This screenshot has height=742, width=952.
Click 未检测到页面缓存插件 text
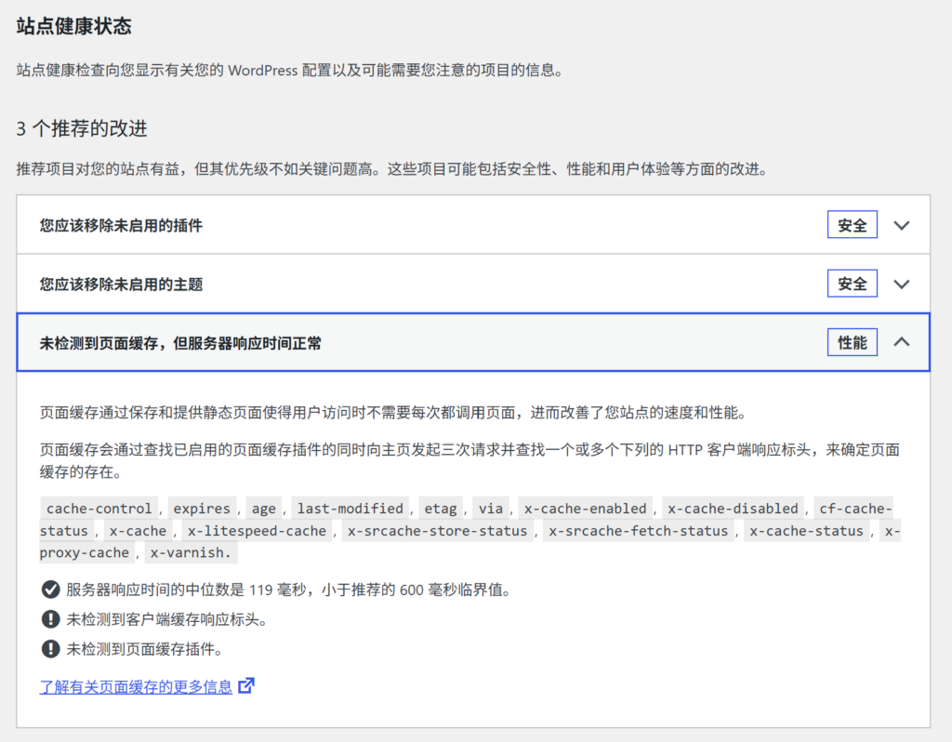pos(140,649)
